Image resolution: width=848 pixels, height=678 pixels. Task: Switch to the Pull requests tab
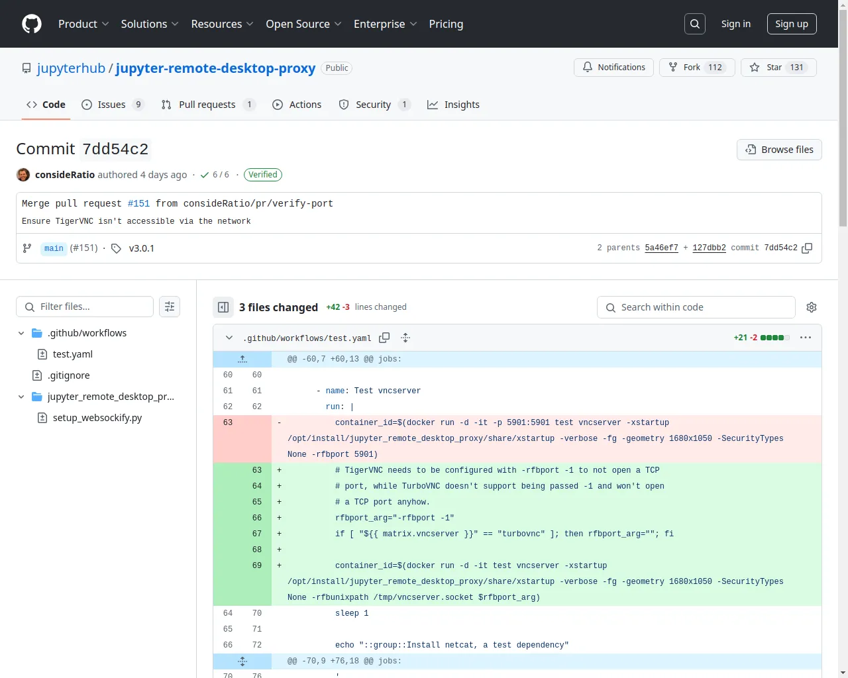208,105
